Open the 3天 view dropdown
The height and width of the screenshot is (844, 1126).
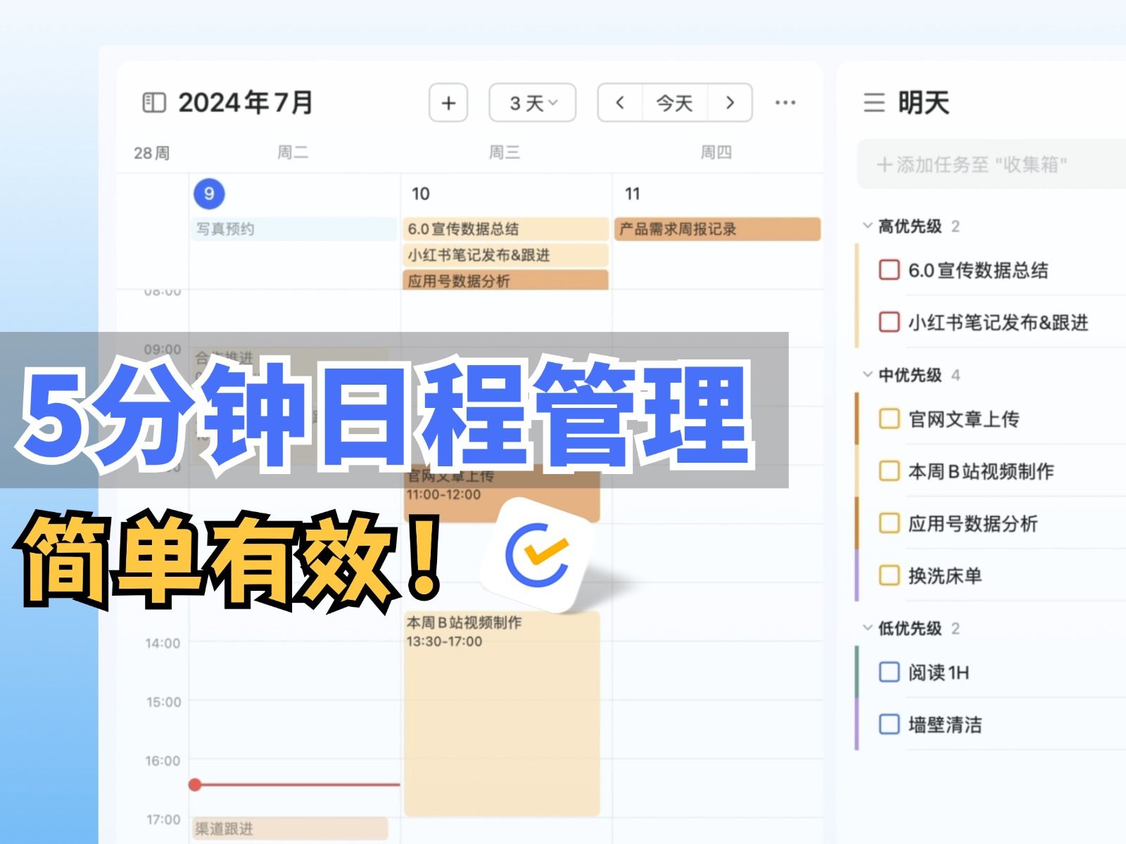(533, 103)
